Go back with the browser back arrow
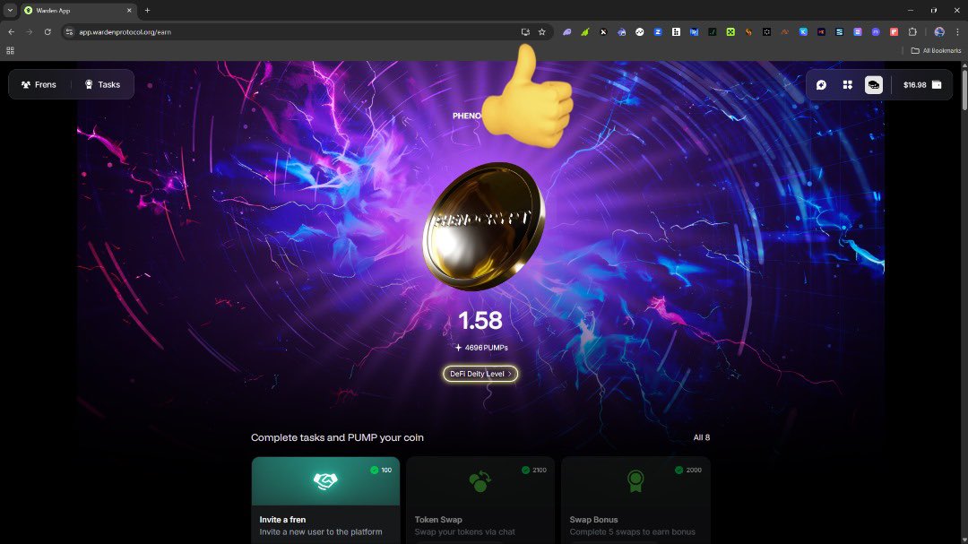 (11, 32)
